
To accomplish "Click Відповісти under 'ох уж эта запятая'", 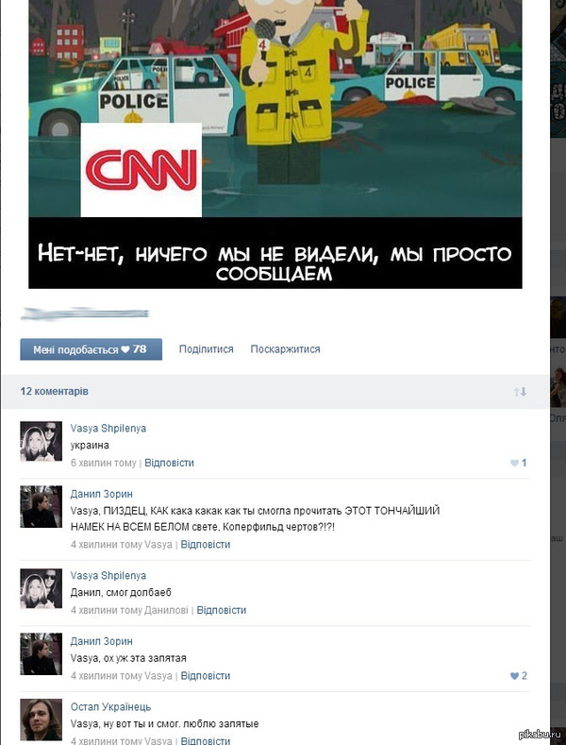I will click(205, 676).
